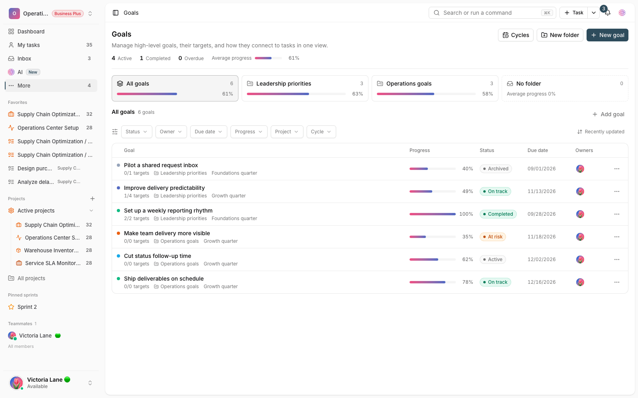Viewport: 638px width, 398px height.
Task: Select the All goals folder card
Action: pos(175,88)
